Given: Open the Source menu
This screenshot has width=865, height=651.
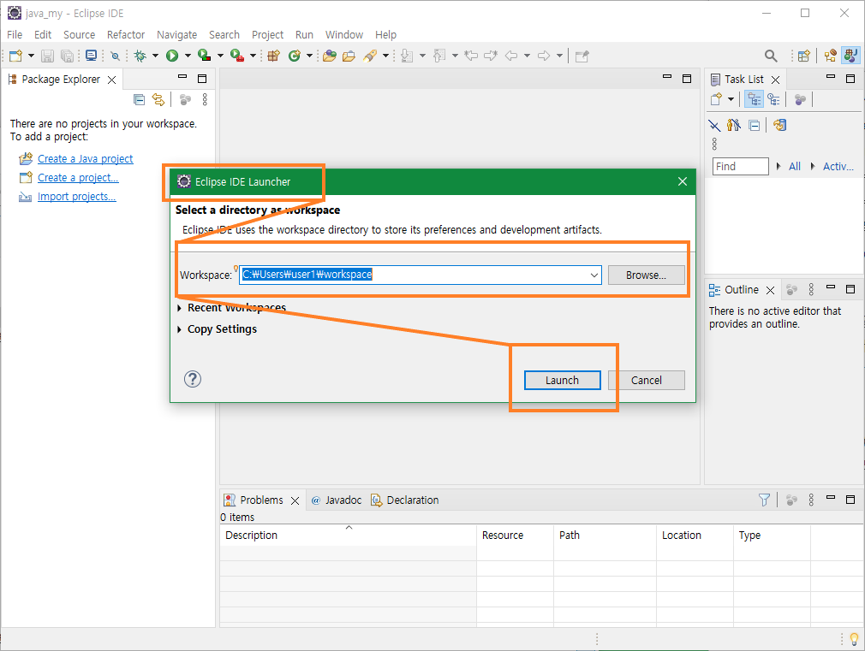Looking at the screenshot, I should [x=79, y=35].
